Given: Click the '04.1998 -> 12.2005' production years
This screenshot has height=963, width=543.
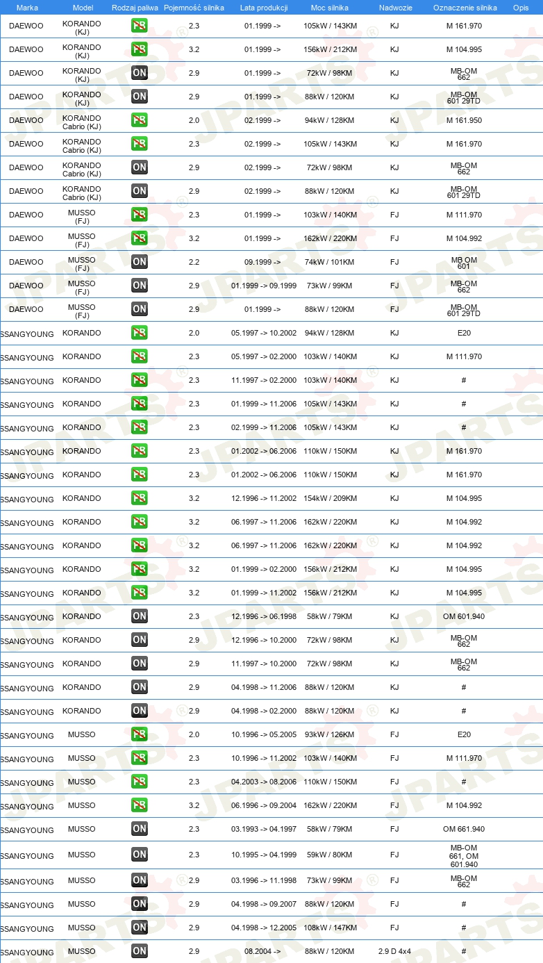Looking at the screenshot, I should point(264,928).
